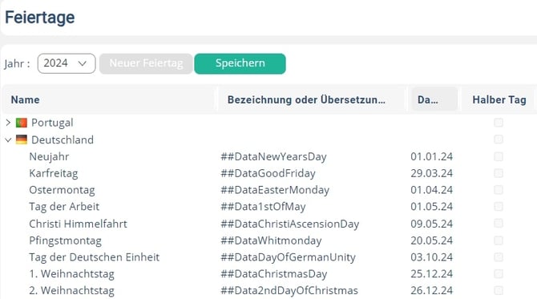Select the Tag der Deutschen Einheit row
Viewport: 537px width, 299px height.
[268, 257]
